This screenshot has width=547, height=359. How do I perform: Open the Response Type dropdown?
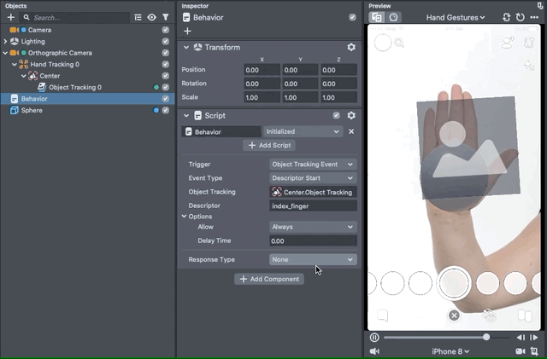[313, 259]
